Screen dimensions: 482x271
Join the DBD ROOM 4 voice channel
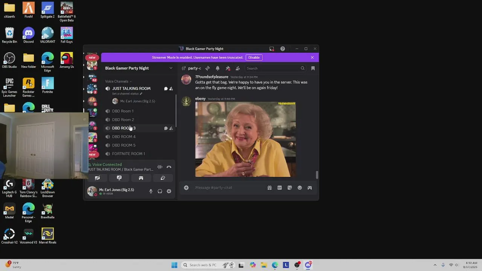139,137
